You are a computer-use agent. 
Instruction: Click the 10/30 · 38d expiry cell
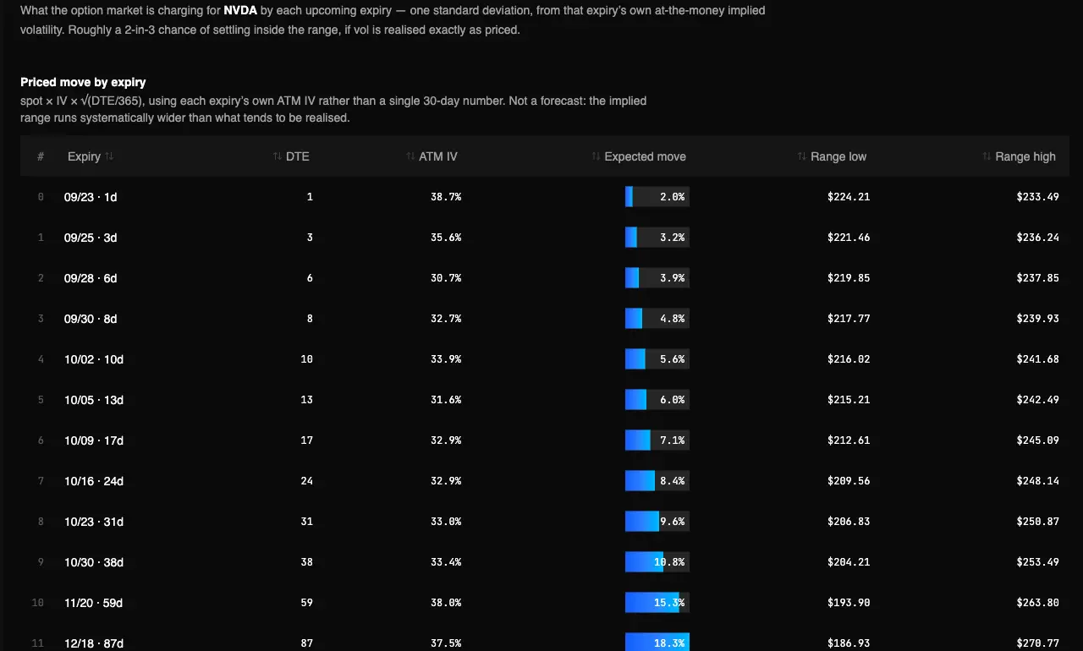(94, 562)
